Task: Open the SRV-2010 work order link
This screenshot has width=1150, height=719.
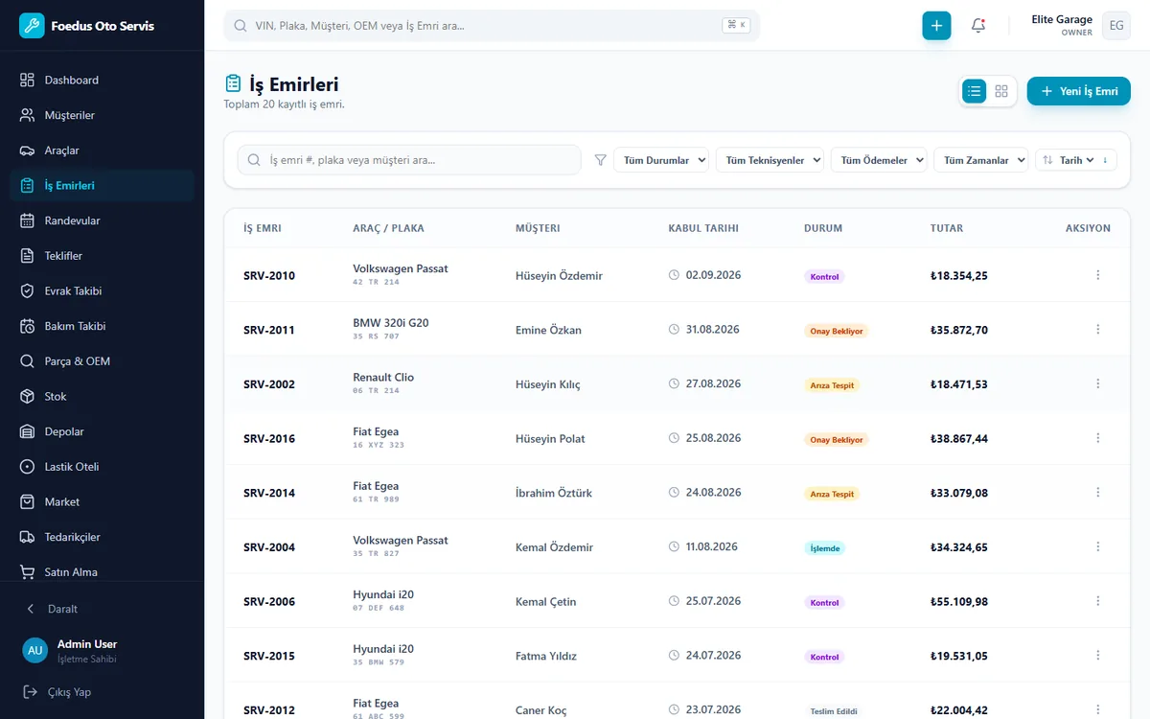Action: 269,276
